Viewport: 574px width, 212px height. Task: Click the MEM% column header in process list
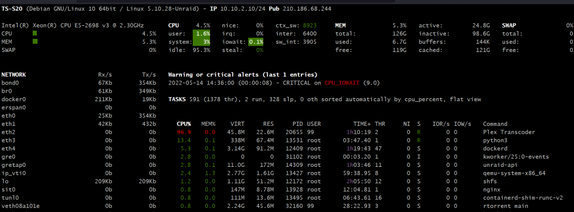[x=208, y=124]
